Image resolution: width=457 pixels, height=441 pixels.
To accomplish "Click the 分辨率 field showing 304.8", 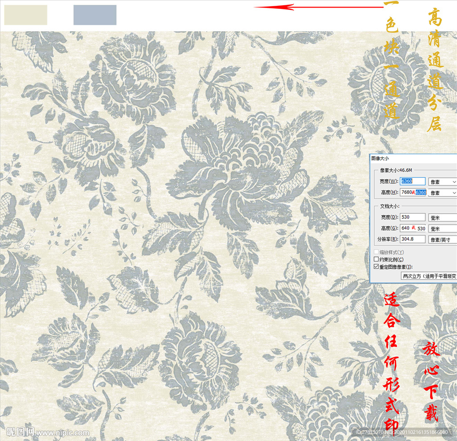I will tap(412, 239).
